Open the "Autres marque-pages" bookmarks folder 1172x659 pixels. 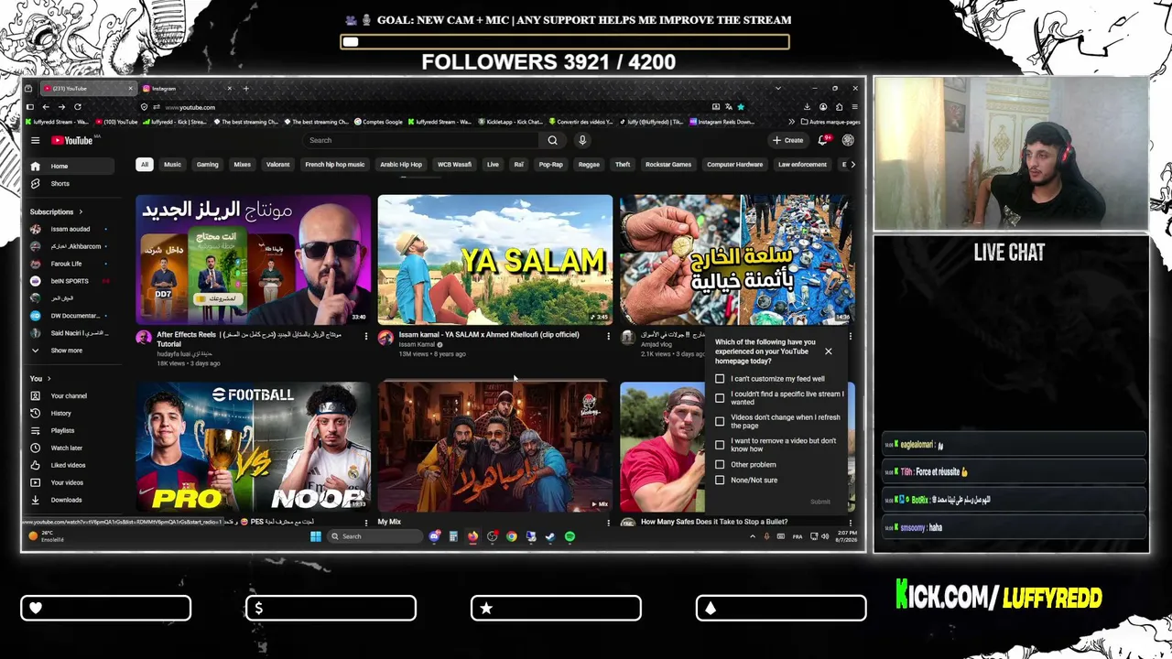click(x=830, y=122)
